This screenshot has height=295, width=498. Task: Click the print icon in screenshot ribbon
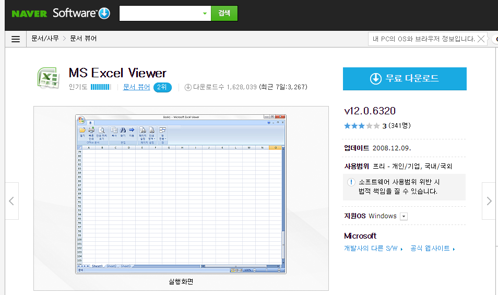[91, 130]
